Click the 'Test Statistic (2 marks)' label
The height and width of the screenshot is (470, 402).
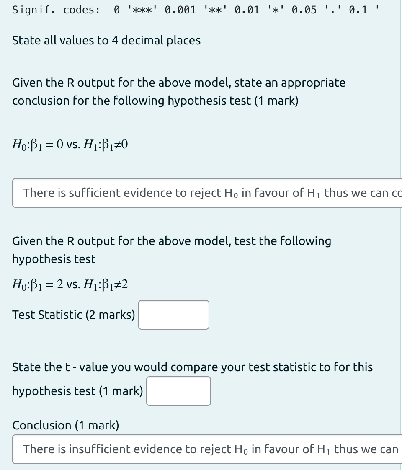[73, 315]
